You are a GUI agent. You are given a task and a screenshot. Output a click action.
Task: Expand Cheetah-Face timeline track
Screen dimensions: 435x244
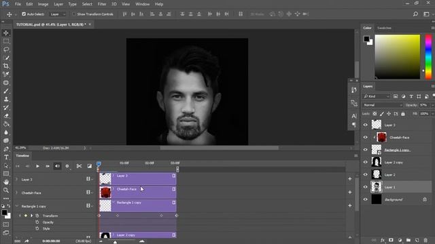(x=16, y=192)
